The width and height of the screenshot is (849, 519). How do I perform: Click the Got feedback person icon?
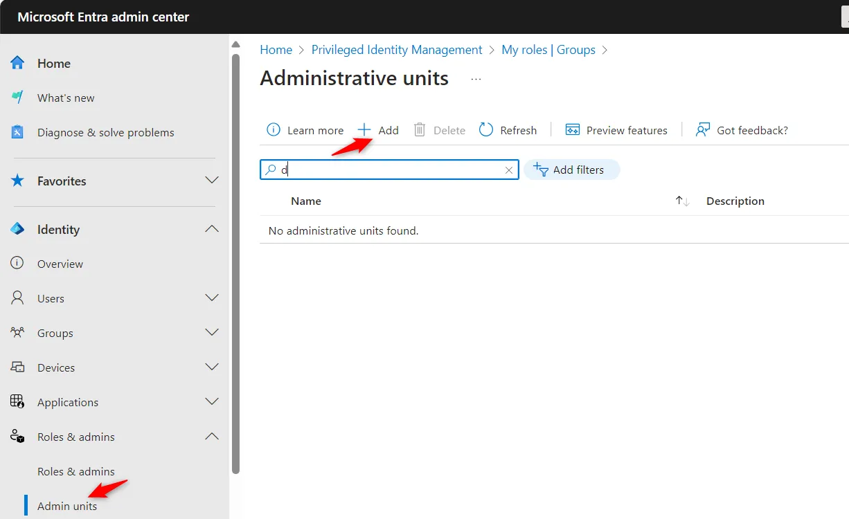[703, 130]
